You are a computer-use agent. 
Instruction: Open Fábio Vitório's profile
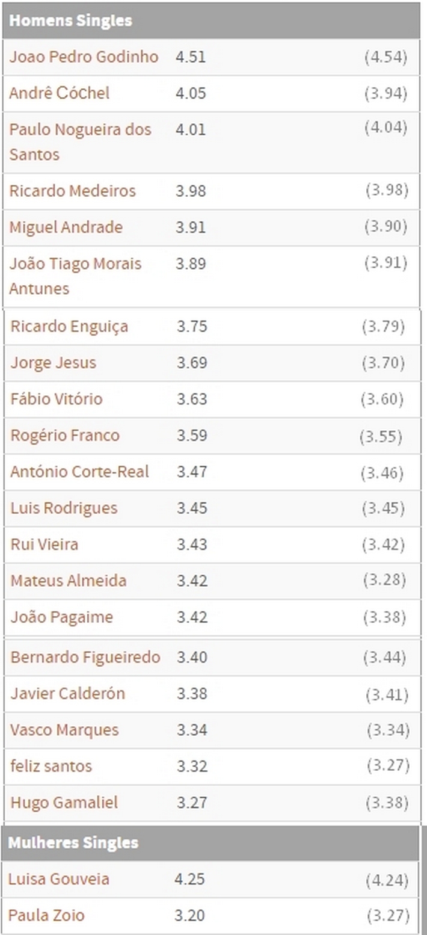(x=57, y=399)
